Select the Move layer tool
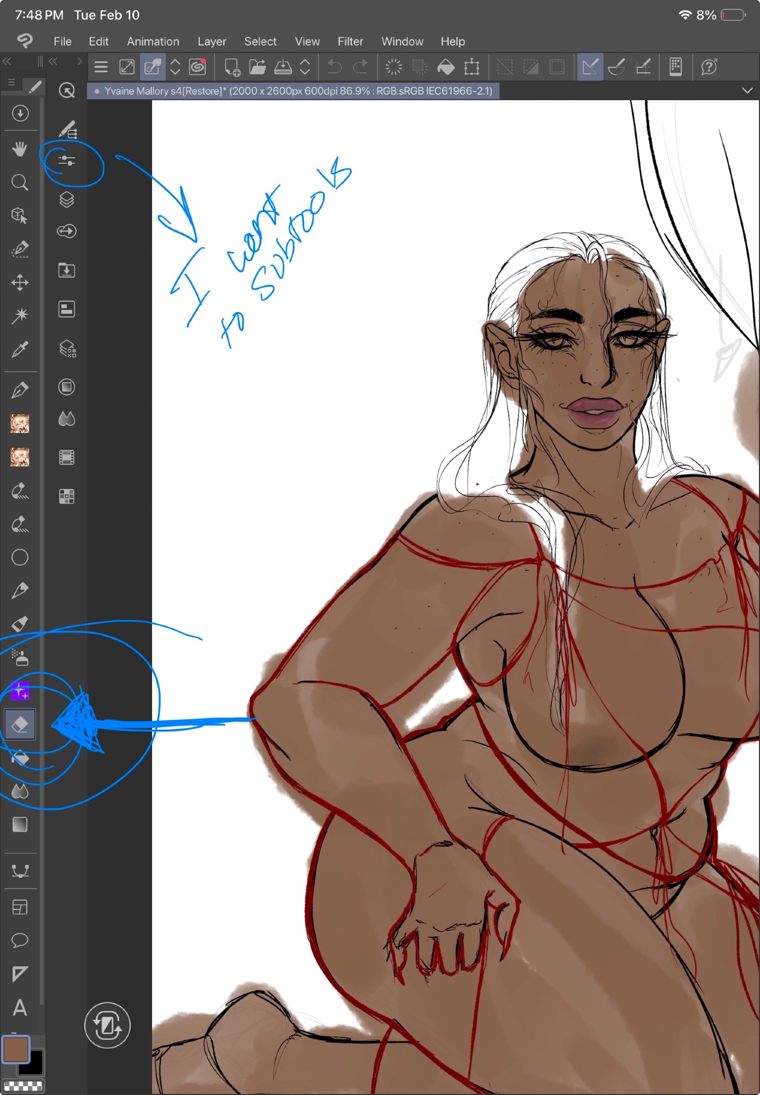760x1095 pixels. (20, 283)
